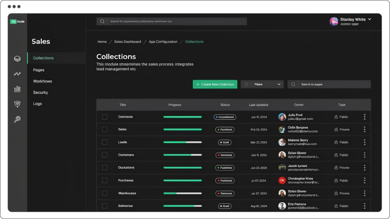Image resolution: width=390 pixels, height=219 pixels.
Task: Click the Customers row progress bar
Action: (183, 155)
